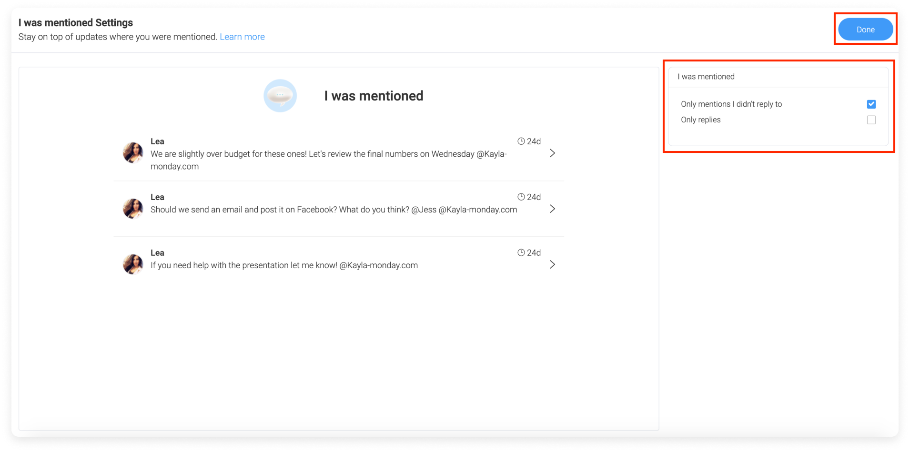Select the message about posting on Facebook
910x452 pixels.
[334, 210]
